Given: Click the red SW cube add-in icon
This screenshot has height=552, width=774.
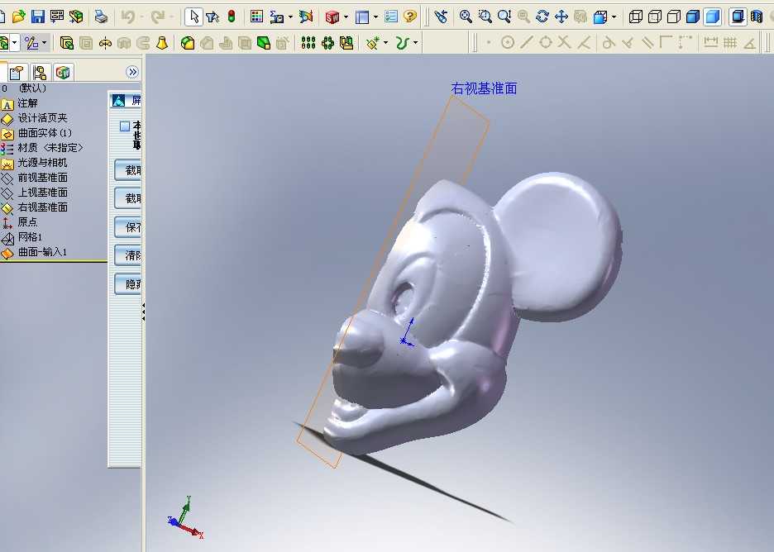Looking at the screenshot, I should point(332,17).
